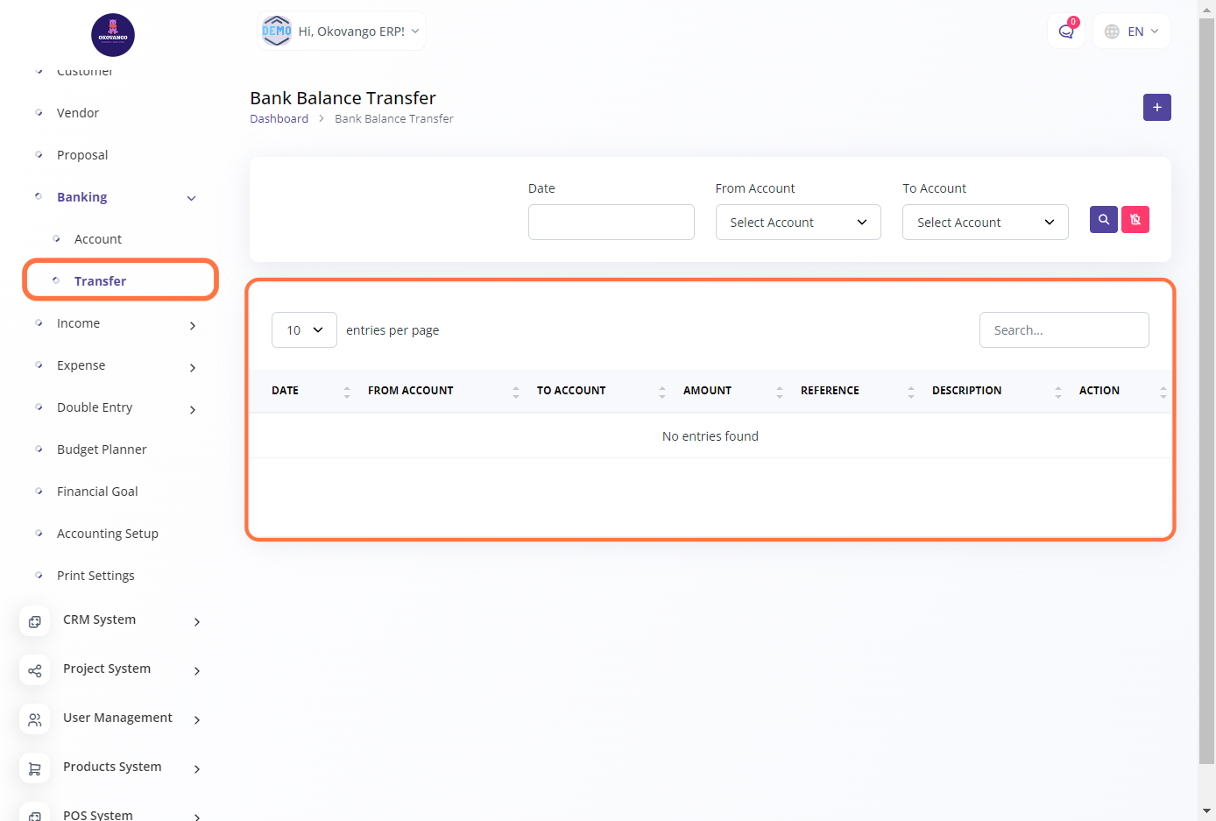Click the Products System cart icon
Image resolution: width=1216 pixels, height=821 pixels.
(35, 768)
